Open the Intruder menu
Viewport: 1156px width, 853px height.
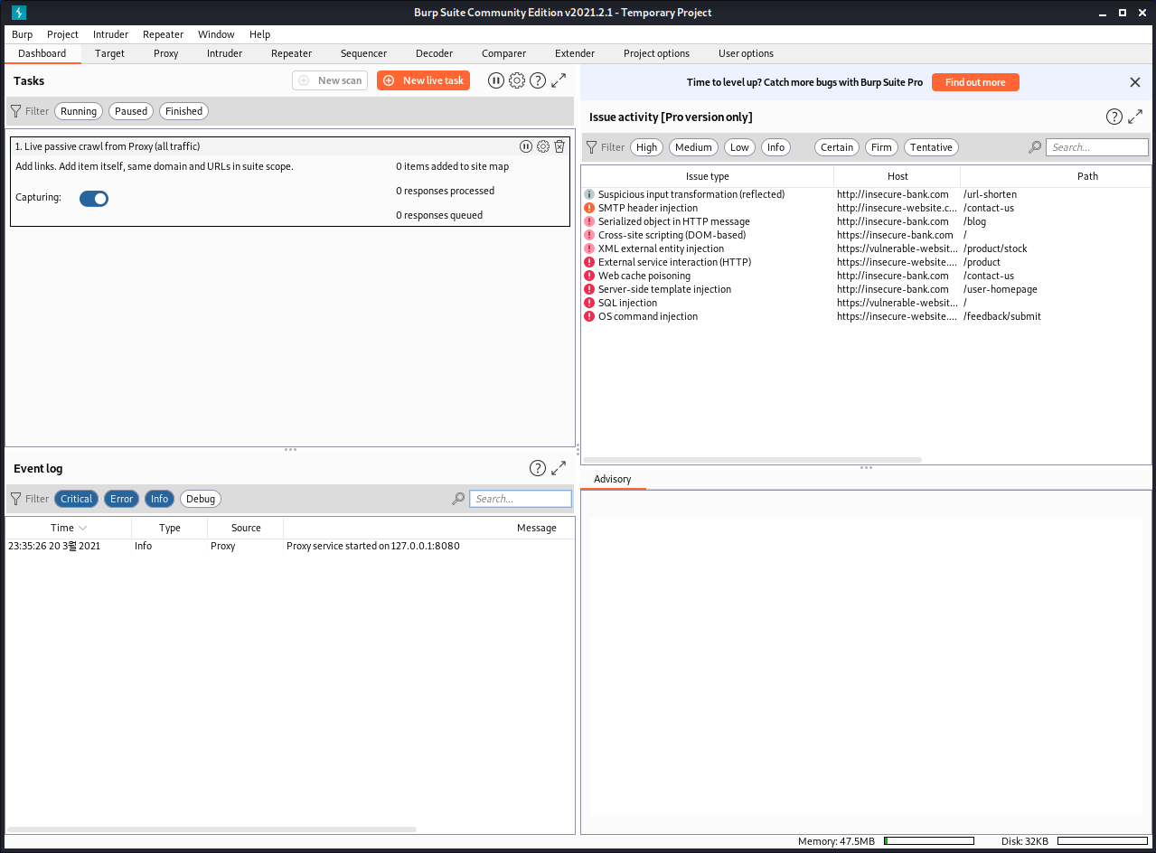click(111, 34)
